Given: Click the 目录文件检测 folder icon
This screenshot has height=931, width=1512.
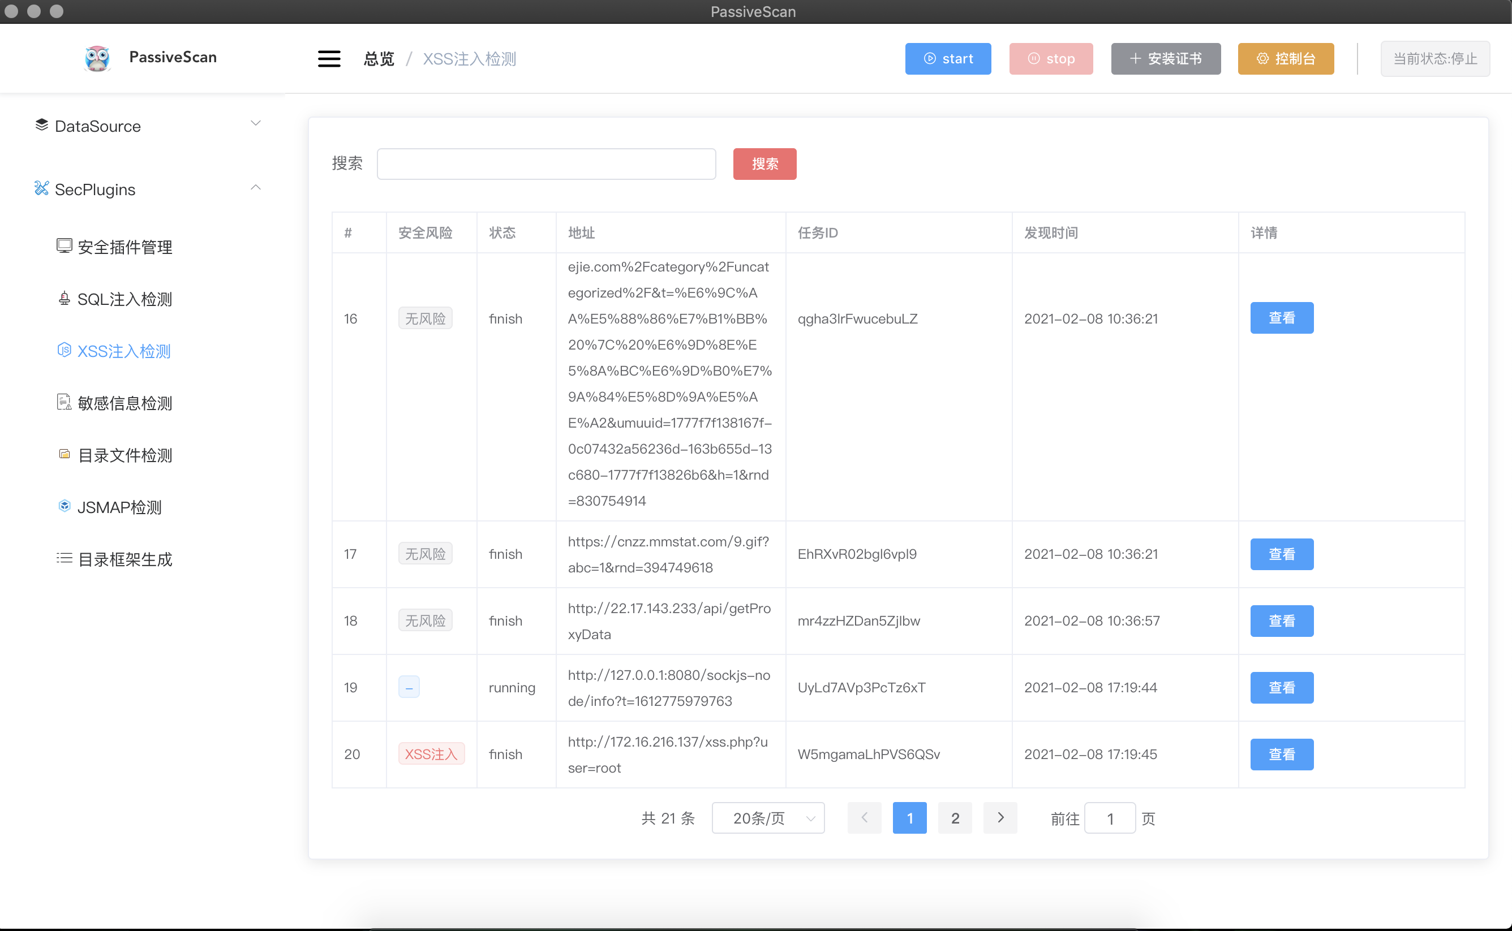Looking at the screenshot, I should (x=64, y=454).
